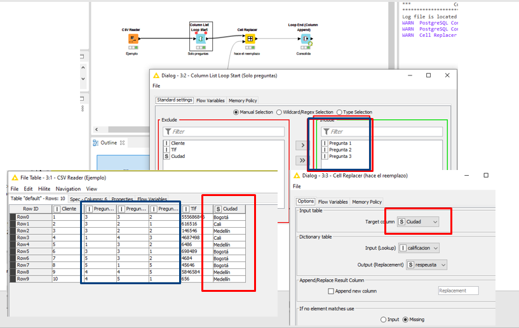Select Type Selection radio button
Viewport: 519px width, 328px height.
(x=339, y=112)
